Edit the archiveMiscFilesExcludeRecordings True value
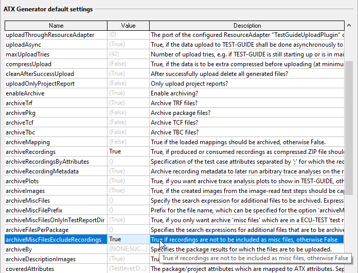358x273 pixels. tap(128, 240)
